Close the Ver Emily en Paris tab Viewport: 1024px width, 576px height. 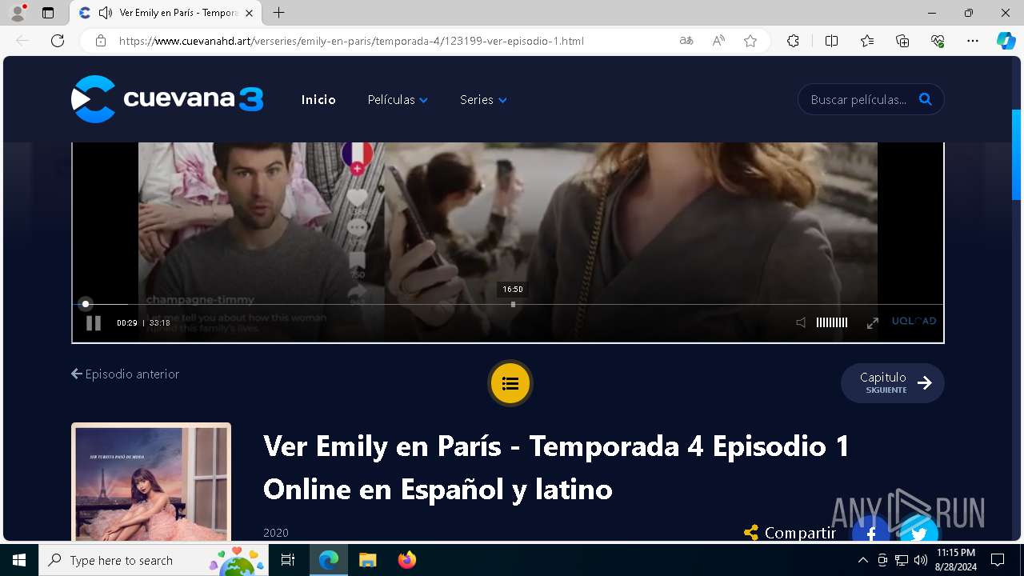[249, 13]
